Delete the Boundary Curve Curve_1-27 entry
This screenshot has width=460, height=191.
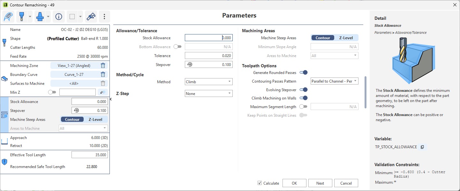(x=103, y=74)
